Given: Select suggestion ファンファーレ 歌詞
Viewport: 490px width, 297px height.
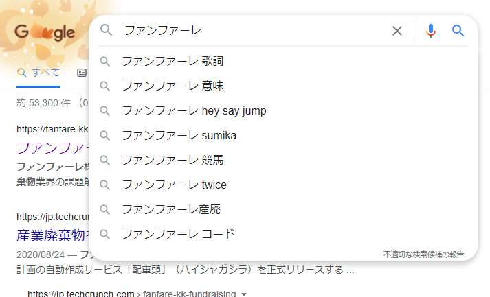Looking at the screenshot, I should point(172,61).
